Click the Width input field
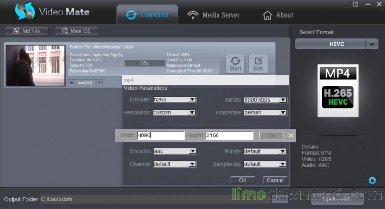This screenshot has width=385, height=209. click(x=160, y=135)
